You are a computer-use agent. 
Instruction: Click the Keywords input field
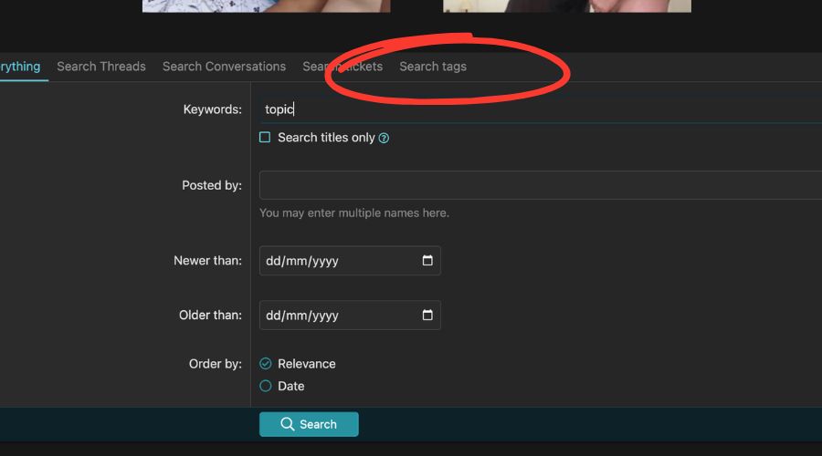[541, 109]
